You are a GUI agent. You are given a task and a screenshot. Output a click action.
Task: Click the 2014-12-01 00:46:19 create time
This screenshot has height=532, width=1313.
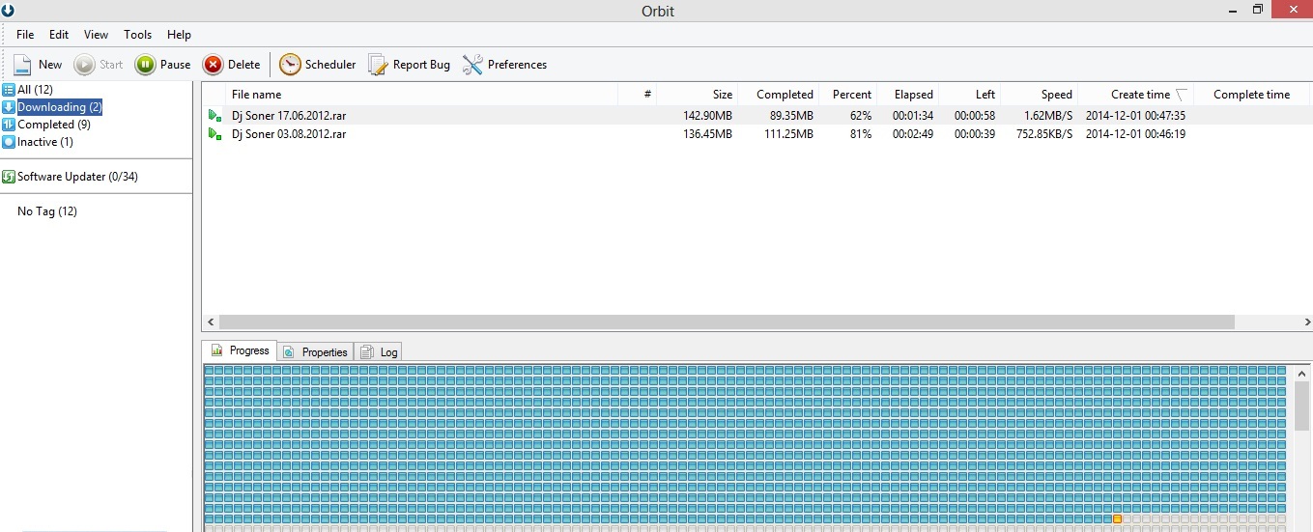pos(1135,134)
